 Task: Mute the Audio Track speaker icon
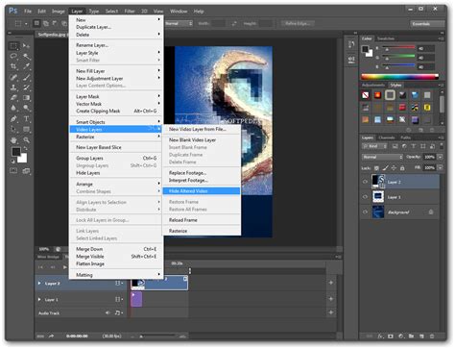pyautogui.click(x=108, y=312)
